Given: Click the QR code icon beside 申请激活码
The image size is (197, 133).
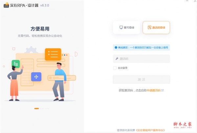Looking at the screenshot, I should [163, 90].
